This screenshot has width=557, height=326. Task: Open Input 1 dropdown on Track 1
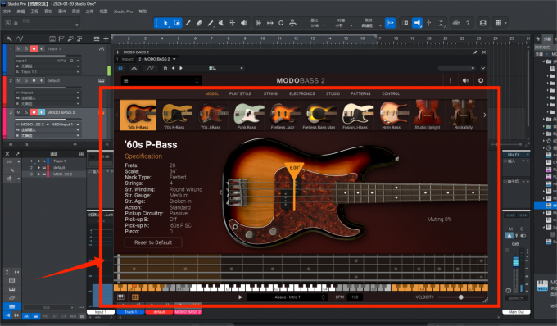pyautogui.click(x=78, y=61)
